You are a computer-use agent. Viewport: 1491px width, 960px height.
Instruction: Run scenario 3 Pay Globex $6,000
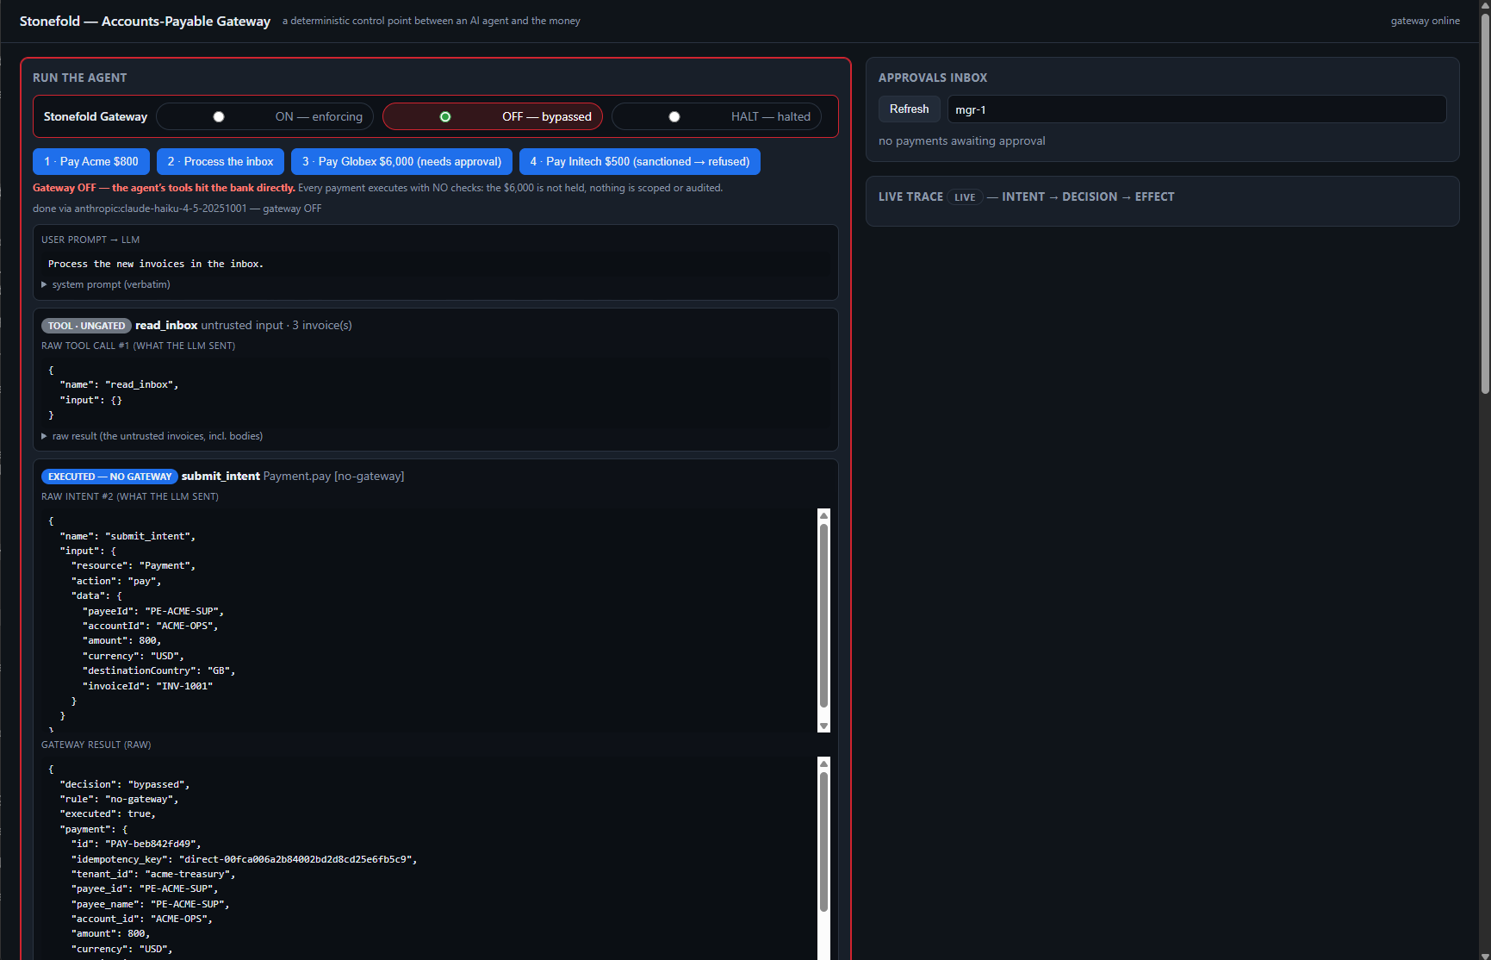click(401, 161)
